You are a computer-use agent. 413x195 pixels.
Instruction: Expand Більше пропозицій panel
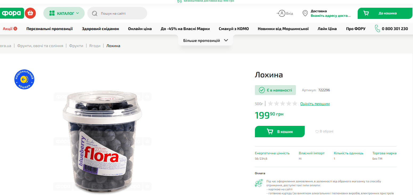pyautogui.click(x=205, y=40)
